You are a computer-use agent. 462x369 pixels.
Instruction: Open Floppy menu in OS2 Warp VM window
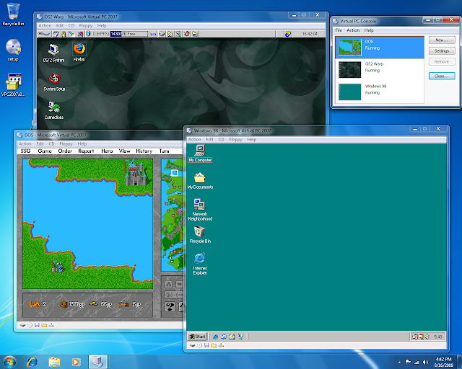click(x=86, y=26)
